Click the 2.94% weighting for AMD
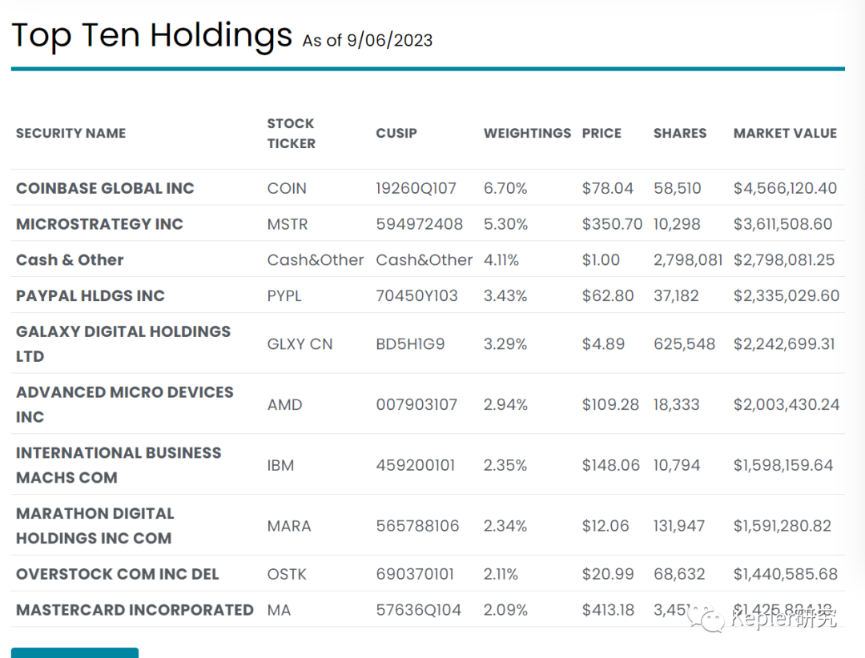The height and width of the screenshot is (658, 865). tap(506, 405)
